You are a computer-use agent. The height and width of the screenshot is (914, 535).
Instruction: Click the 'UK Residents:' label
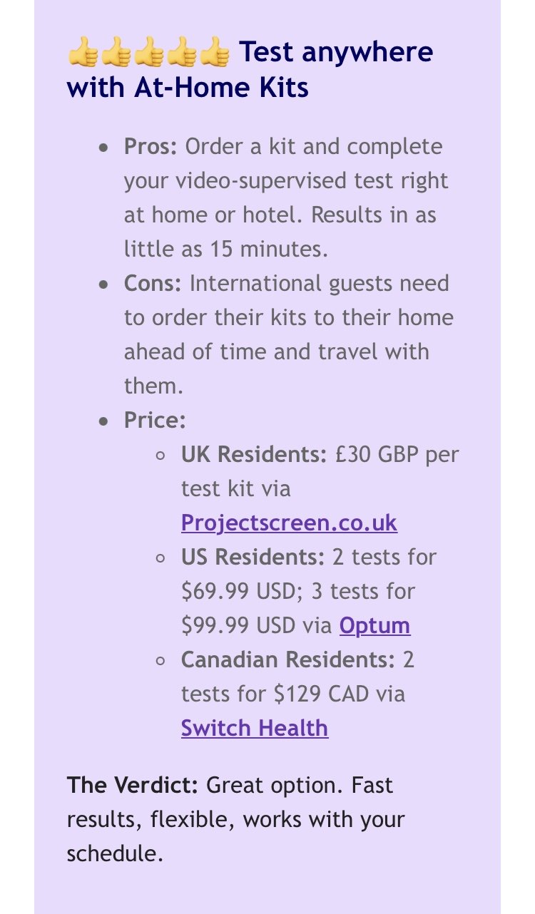pos(254,454)
